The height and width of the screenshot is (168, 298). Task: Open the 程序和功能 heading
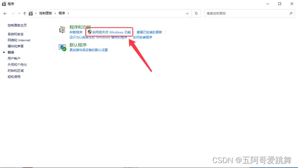[80, 27]
